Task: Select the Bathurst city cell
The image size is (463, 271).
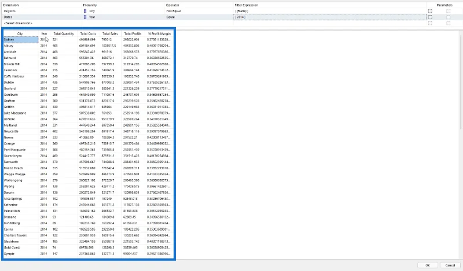Action: (x=21, y=58)
